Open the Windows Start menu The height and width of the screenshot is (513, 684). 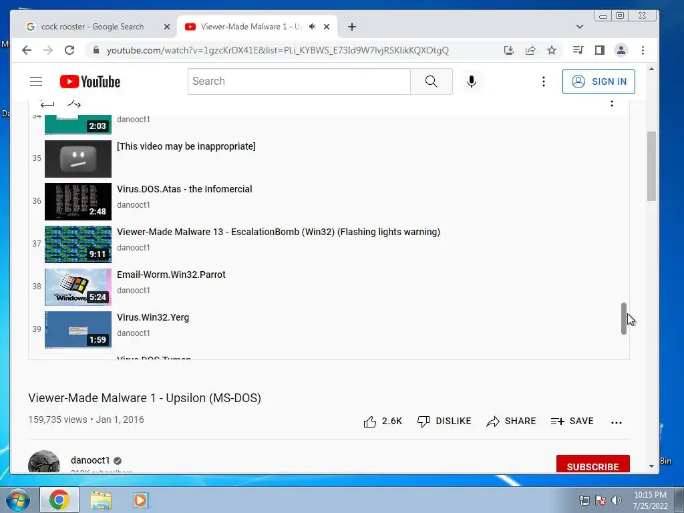17,500
